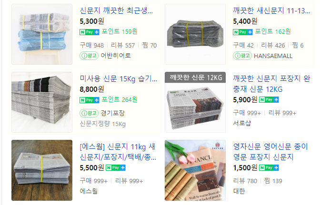The image size is (320, 205).
Task: Open the 깨끗한 새신문지 11-13 product title
Action: 271,10
